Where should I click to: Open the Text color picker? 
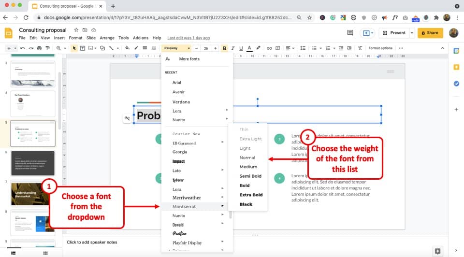[249, 48]
